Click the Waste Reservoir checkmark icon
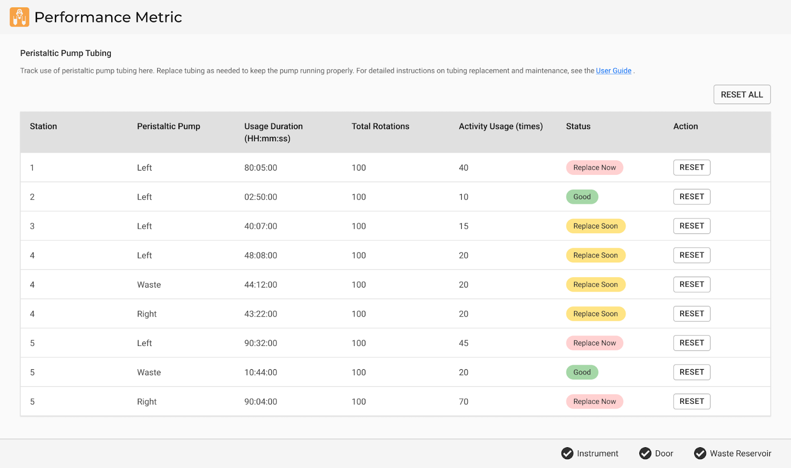The width and height of the screenshot is (791, 468). [x=700, y=453]
